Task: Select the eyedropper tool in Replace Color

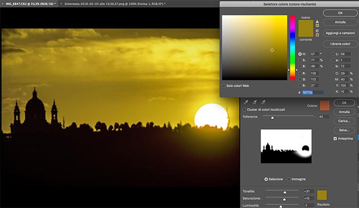Action: coord(245,102)
